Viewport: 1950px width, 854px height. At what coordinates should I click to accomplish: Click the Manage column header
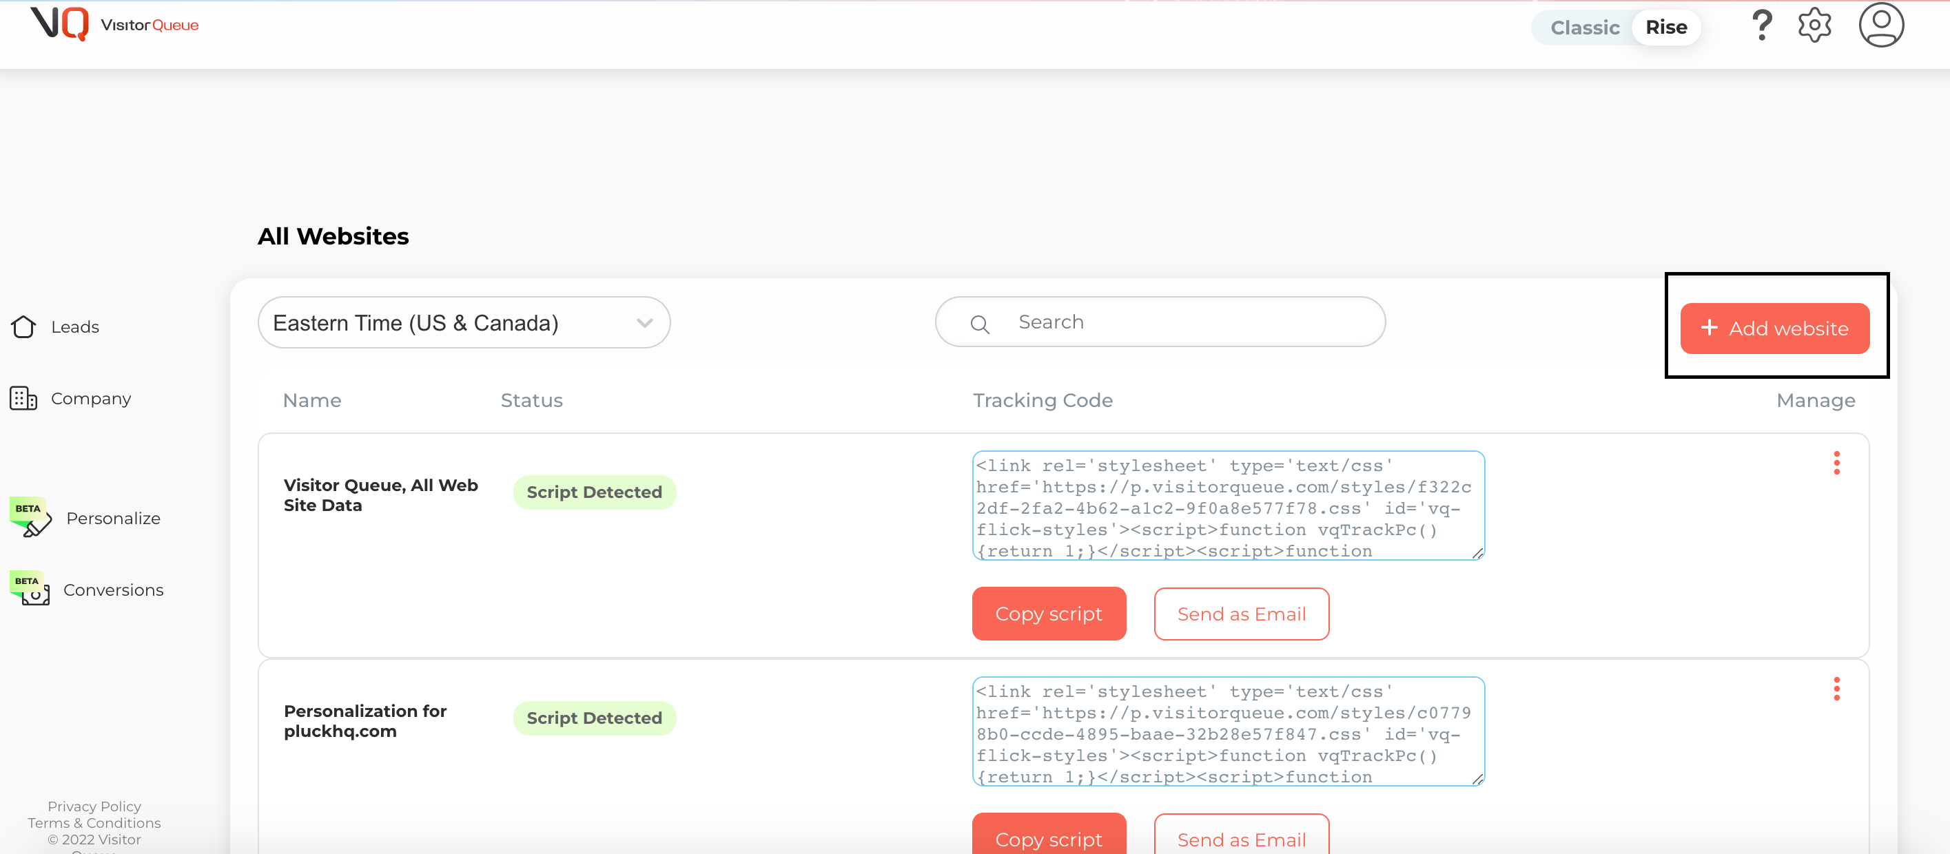pos(1815,400)
